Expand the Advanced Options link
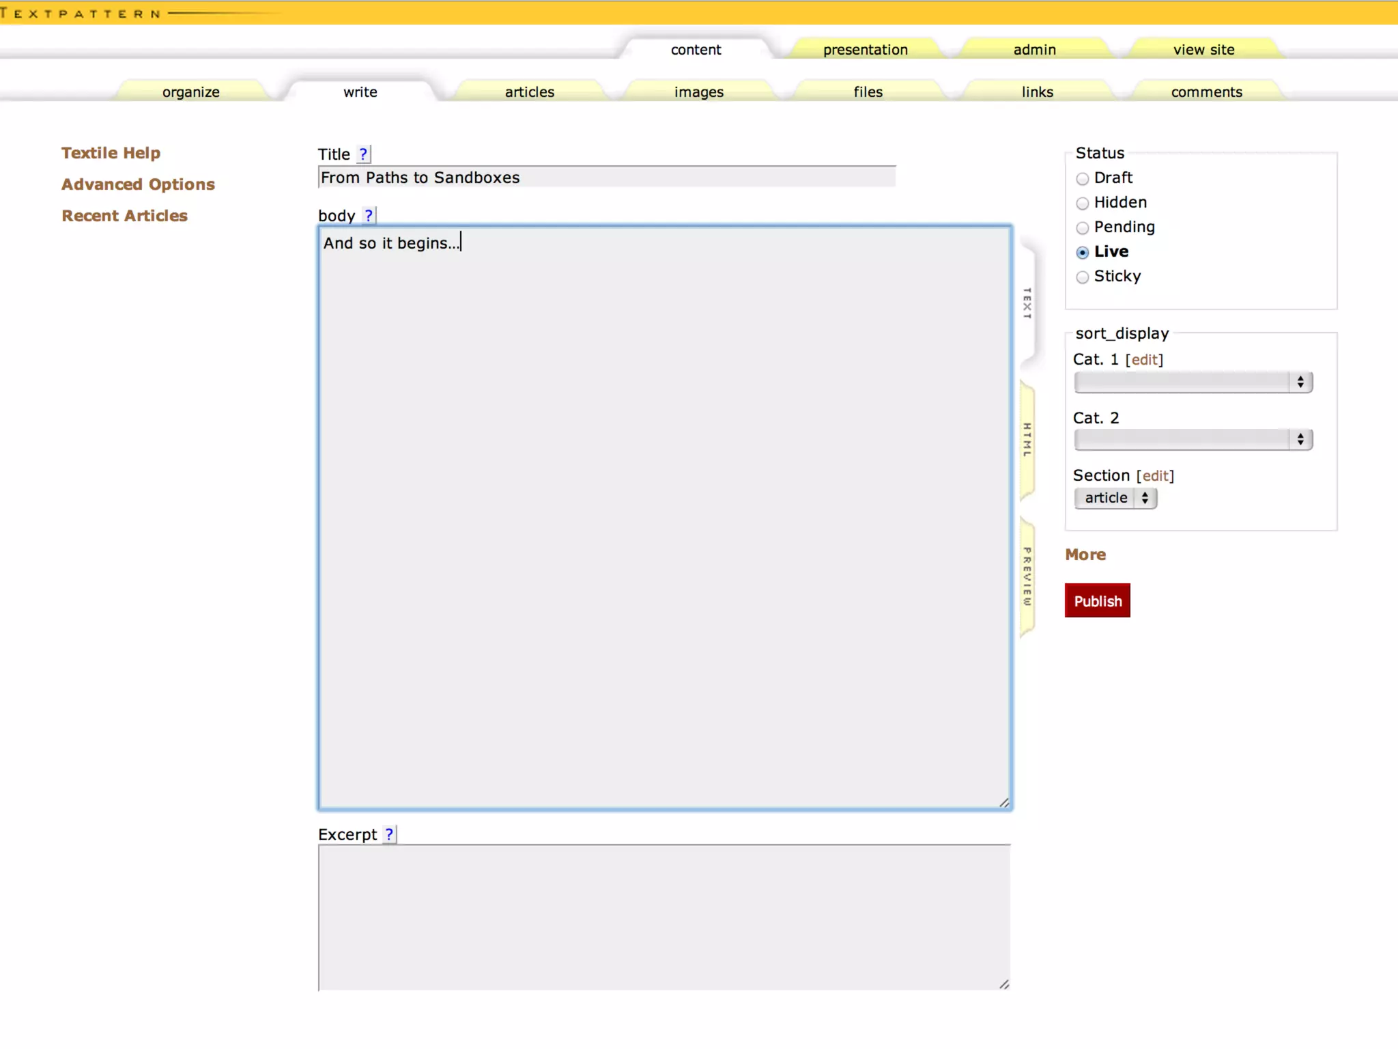 (x=138, y=184)
